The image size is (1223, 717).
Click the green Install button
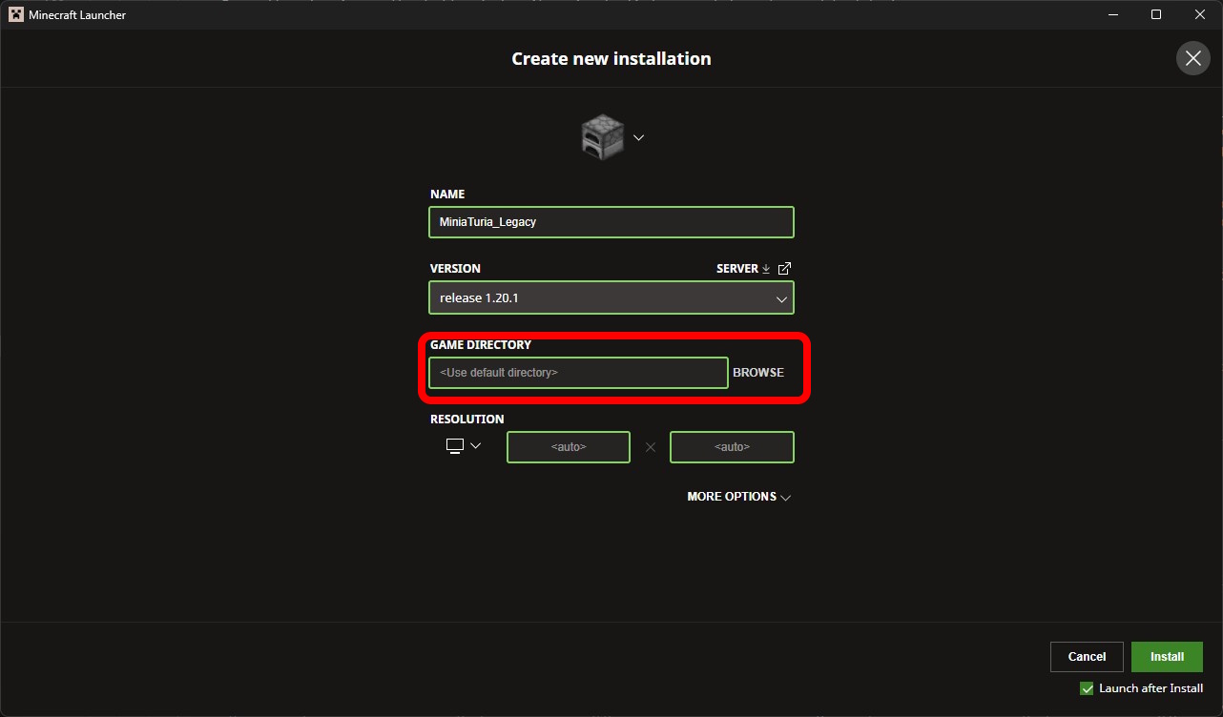click(1167, 657)
